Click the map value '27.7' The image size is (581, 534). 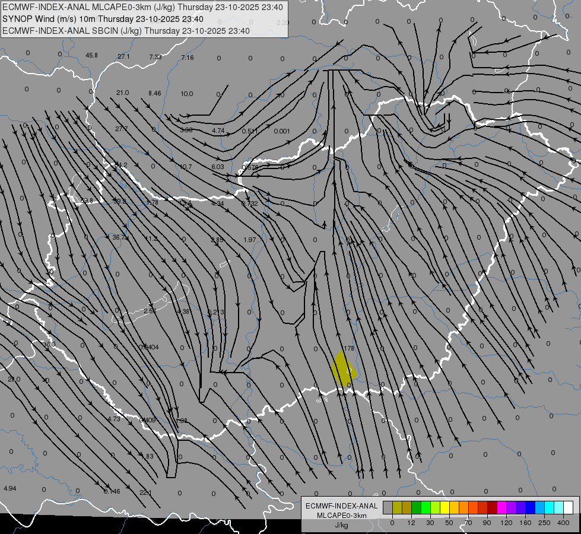click(x=121, y=129)
